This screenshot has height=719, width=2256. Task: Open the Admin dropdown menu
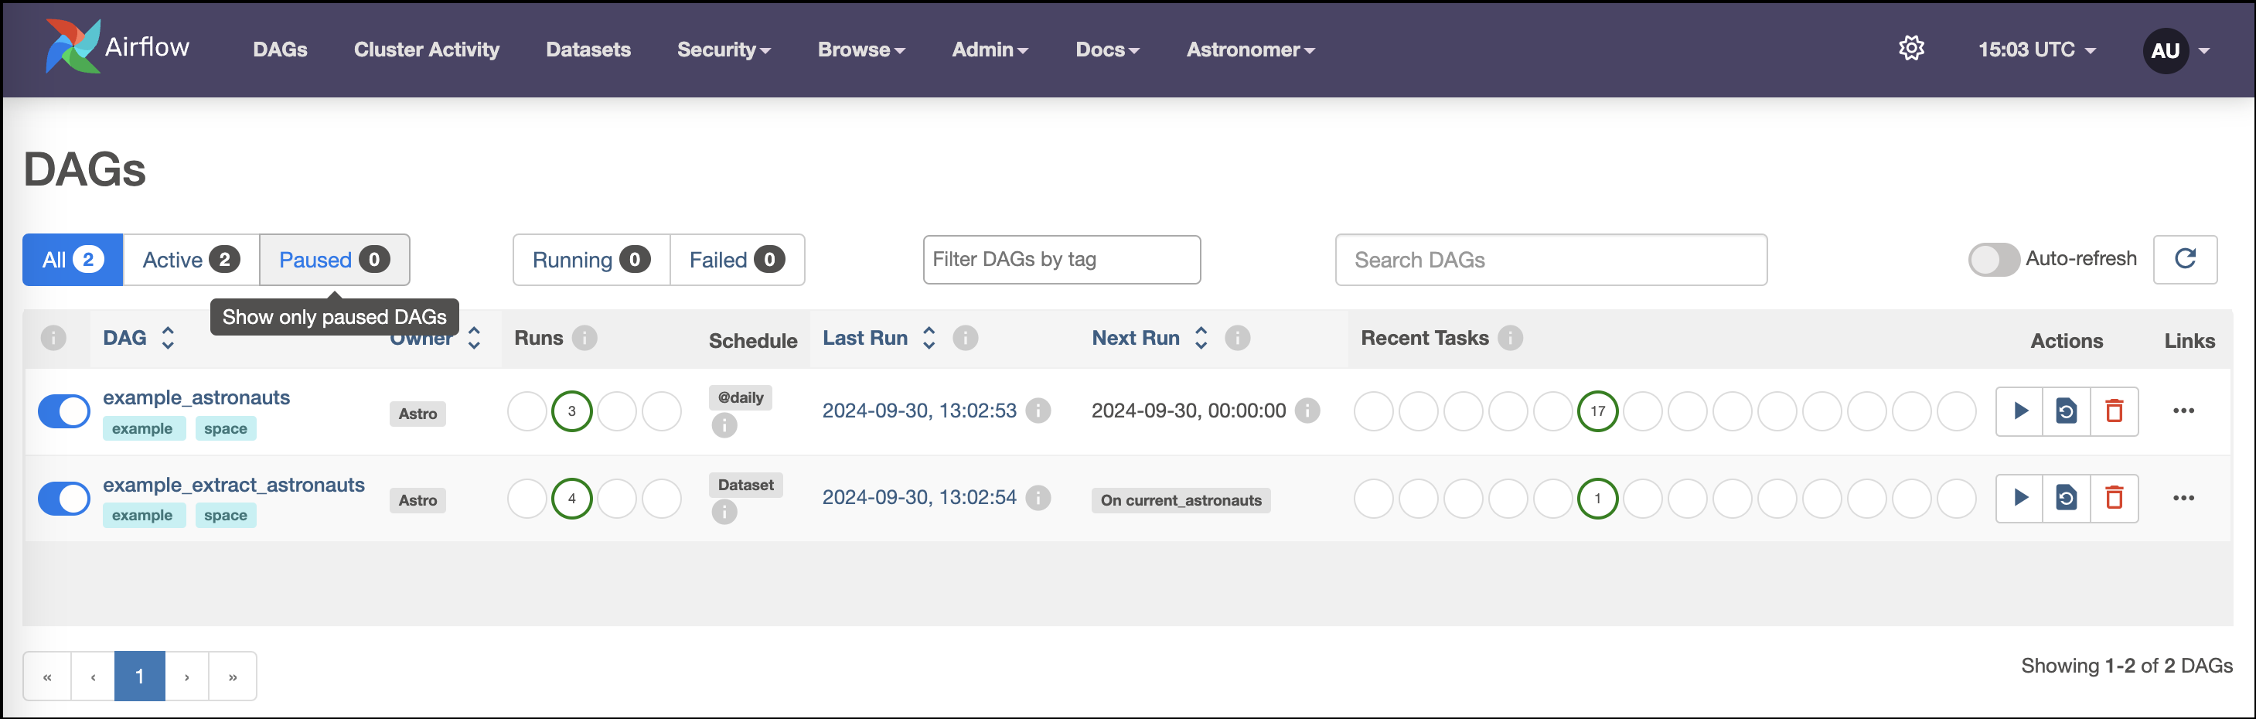point(990,50)
